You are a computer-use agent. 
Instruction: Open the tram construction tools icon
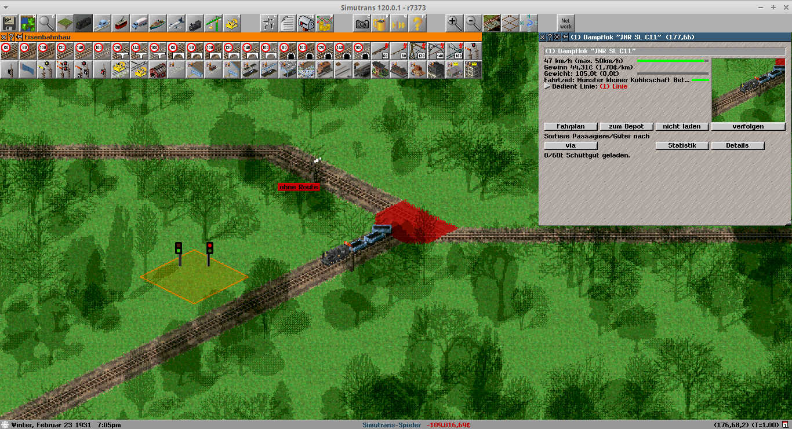click(121, 23)
